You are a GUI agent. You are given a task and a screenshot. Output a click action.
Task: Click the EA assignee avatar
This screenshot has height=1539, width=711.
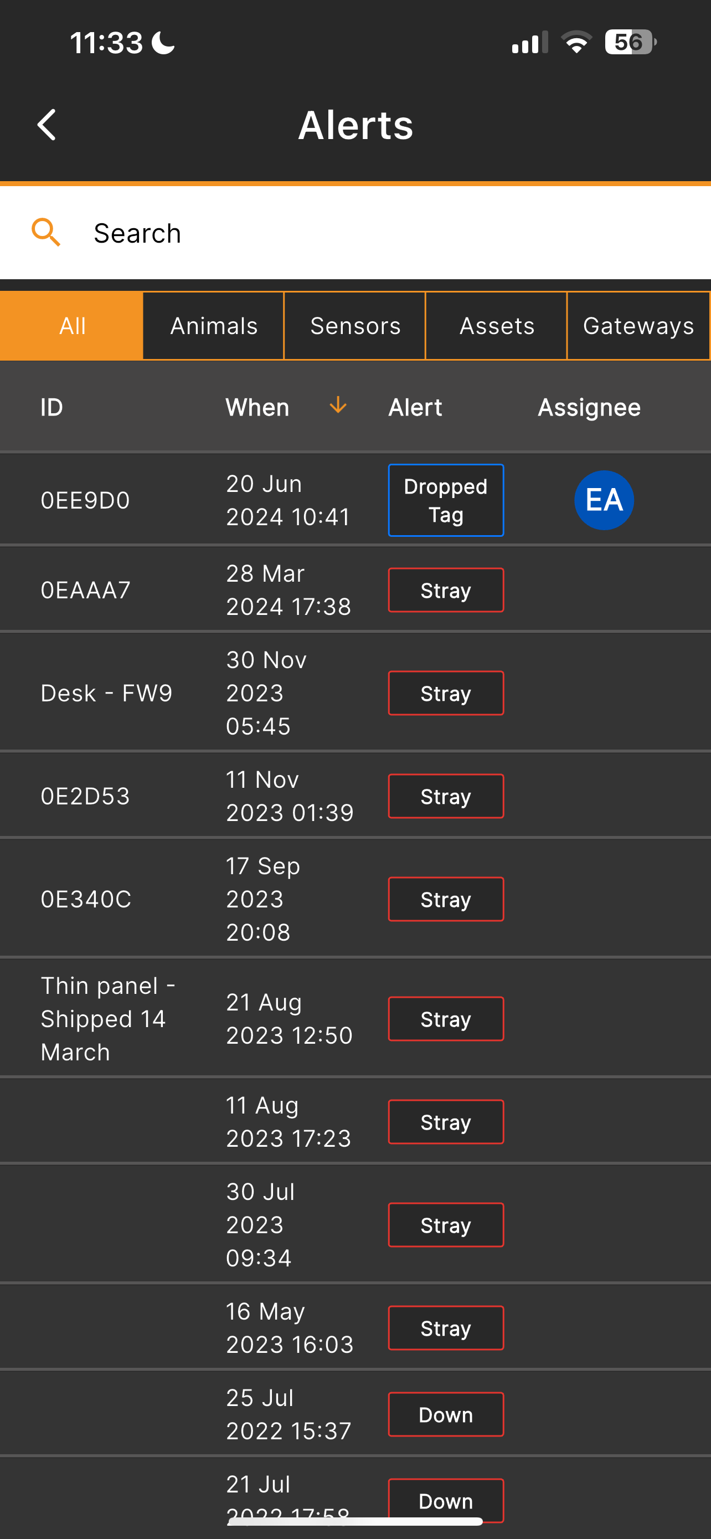click(x=604, y=500)
